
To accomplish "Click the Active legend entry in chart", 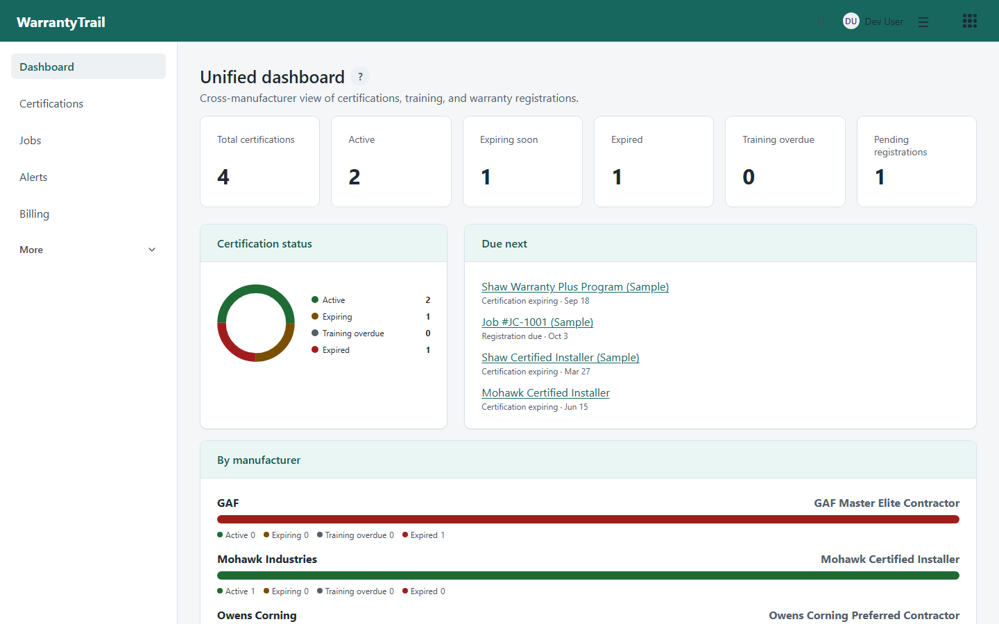I will point(371,300).
